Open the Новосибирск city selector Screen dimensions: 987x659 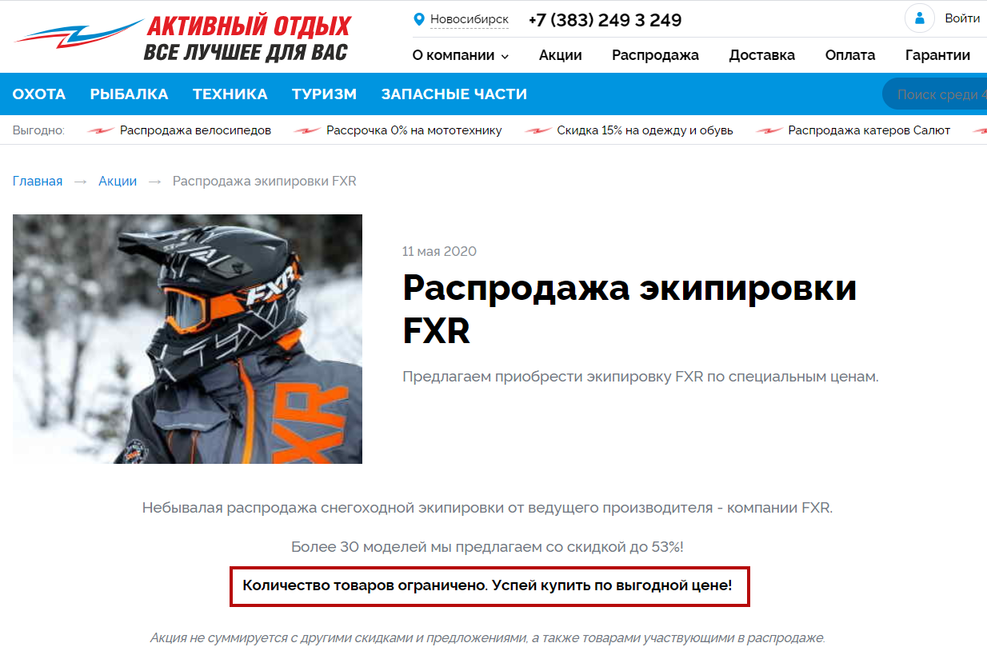[x=470, y=19]
